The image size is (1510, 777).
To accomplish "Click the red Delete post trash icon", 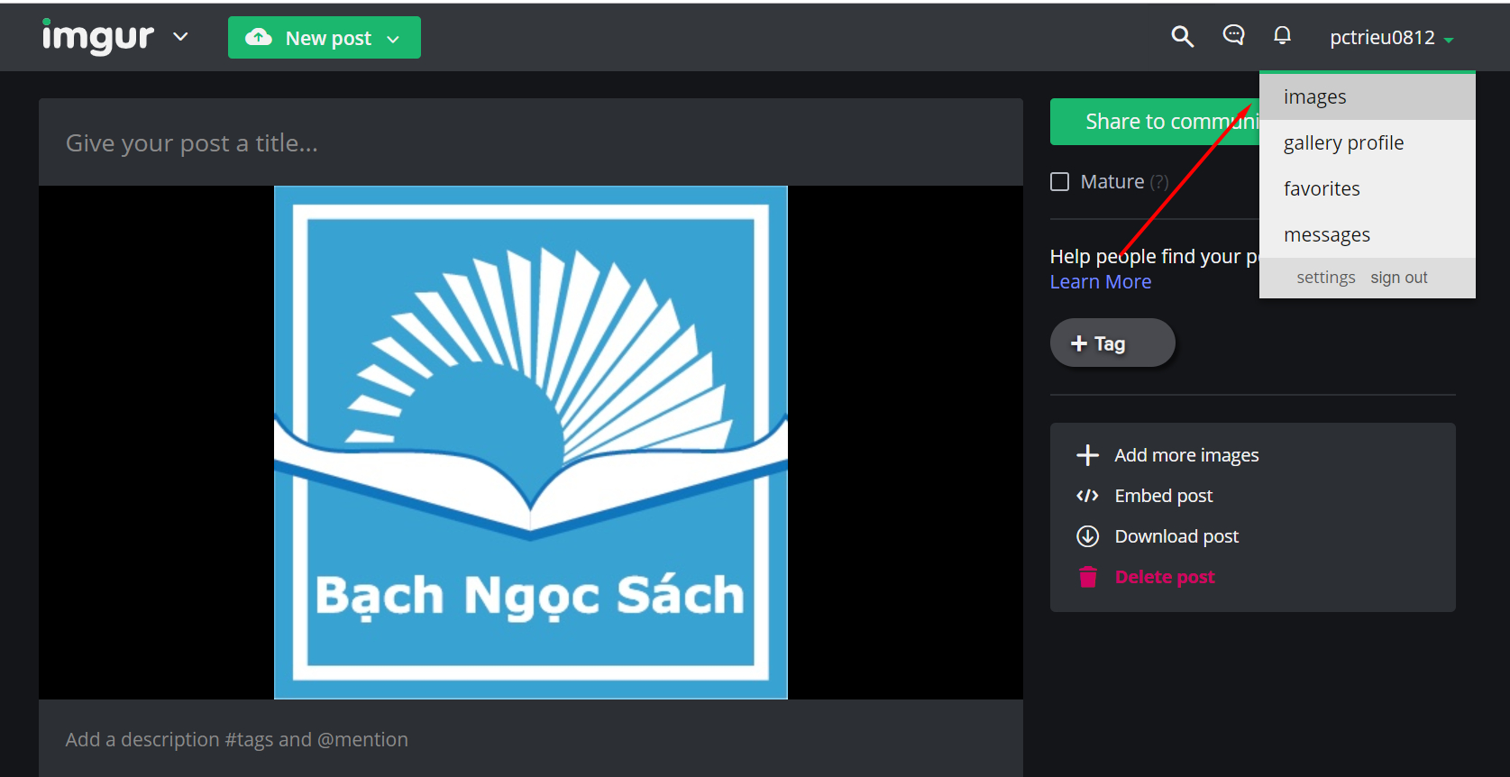I will 1087,577.
